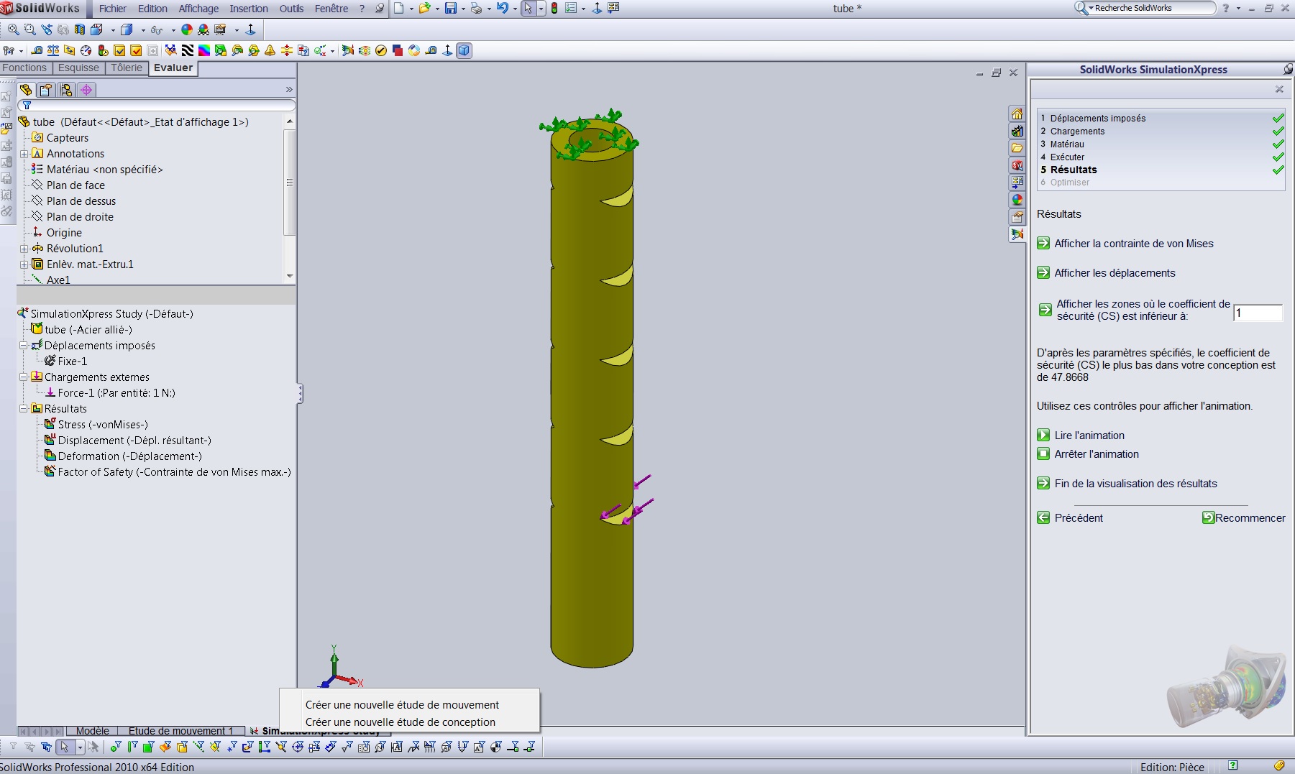Click the Rebuild traffic light icon
Viewport: 1295px width, 774px height.
tap(554, 9)
